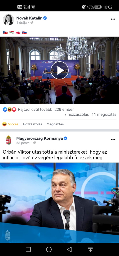Open the Orbán Viktor radio studio photo
Image resolution: width=119 pixels, height=256 pixels.
click(59, 203)
